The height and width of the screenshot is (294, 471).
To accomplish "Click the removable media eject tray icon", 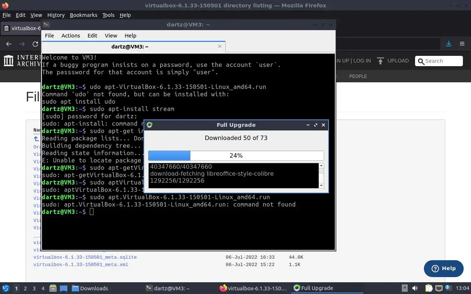I will [404, 288].
